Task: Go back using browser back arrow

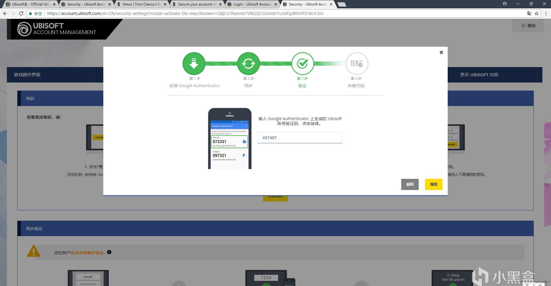Action: (x=5, y=13)
